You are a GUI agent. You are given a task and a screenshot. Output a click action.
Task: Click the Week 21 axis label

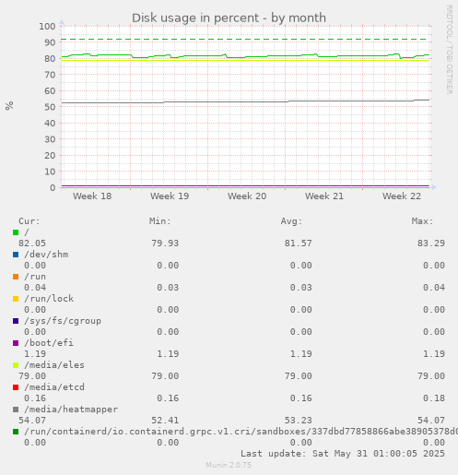click(x=324, y=196)
